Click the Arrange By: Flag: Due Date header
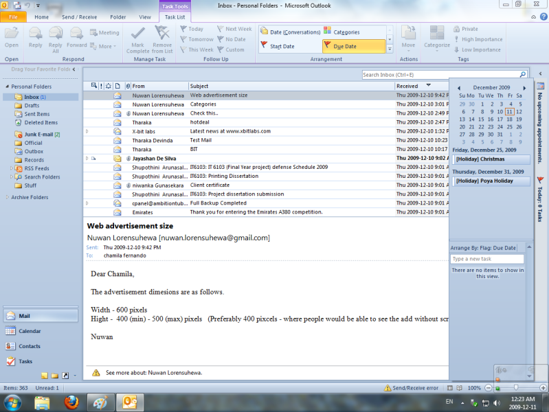 click(483, 248)
